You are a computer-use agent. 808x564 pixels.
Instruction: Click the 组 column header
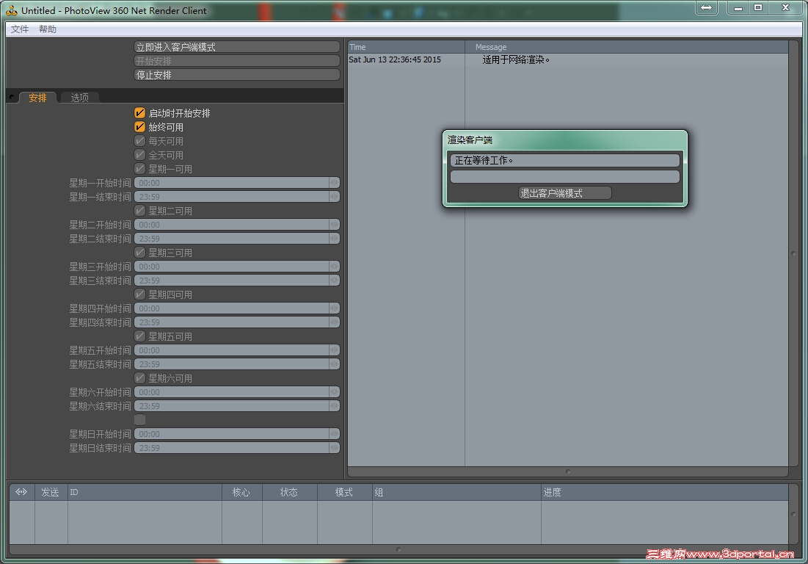coord(456,492)
